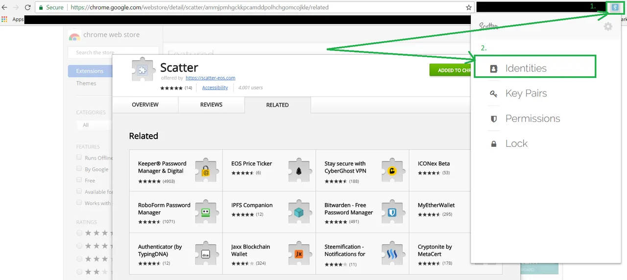Tick the Runs Offline checkbox
The image size is (627, 280).
click(x=79, y=157)
